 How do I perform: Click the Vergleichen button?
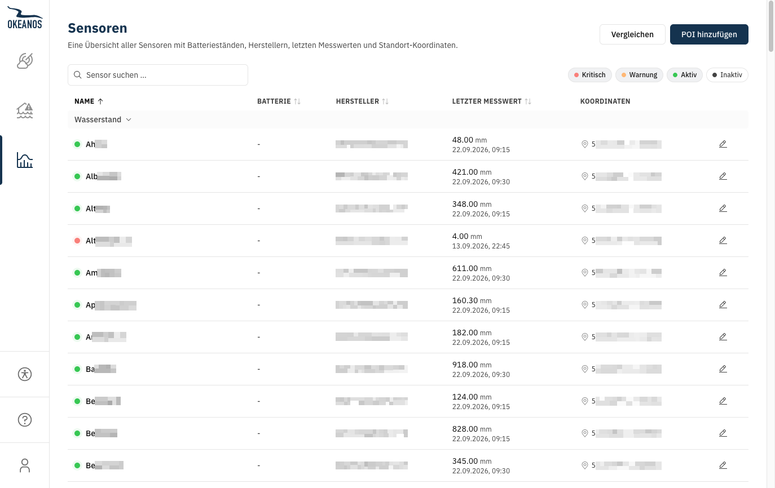632,34
